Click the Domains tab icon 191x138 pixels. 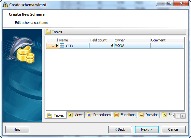[142, 115]
